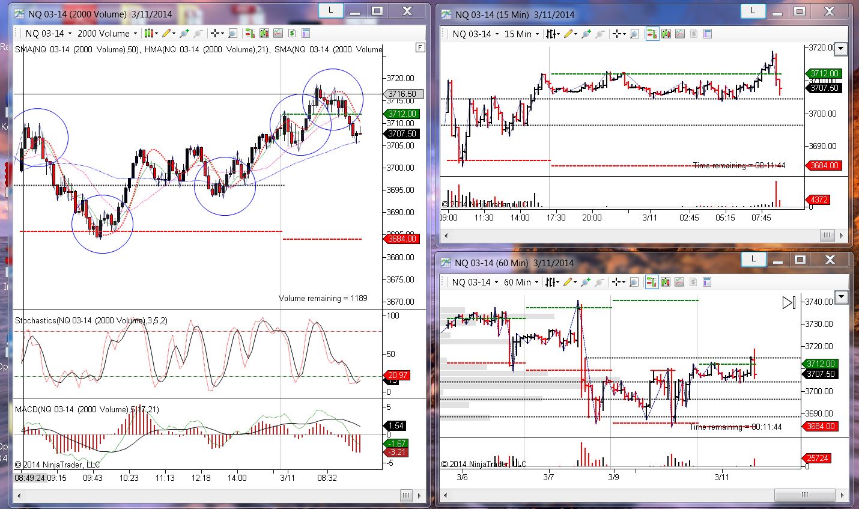The height and width of the screenshot is (509, 859).
Task: Click the L button in 15 Min title bar
Action: tap(752, 11)
